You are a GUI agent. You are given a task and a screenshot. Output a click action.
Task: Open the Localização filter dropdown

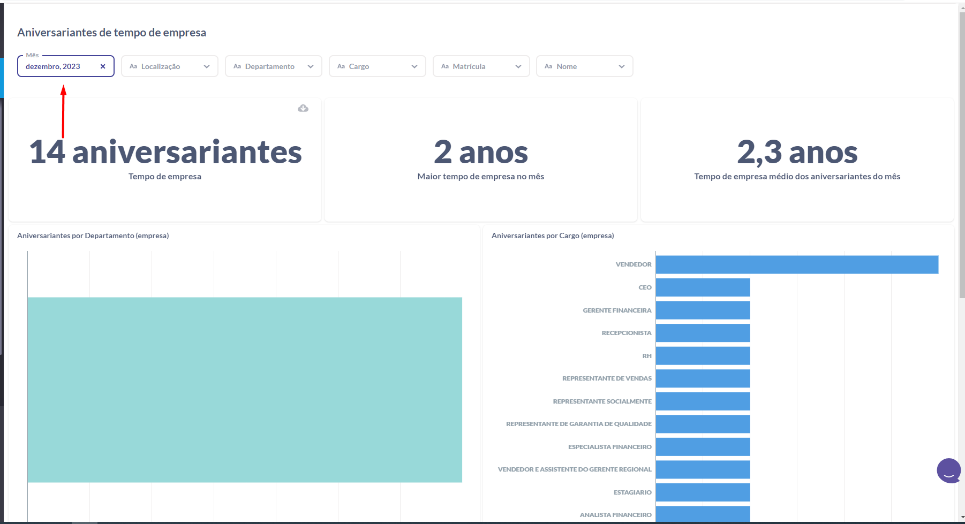click(x=170, y=66)
